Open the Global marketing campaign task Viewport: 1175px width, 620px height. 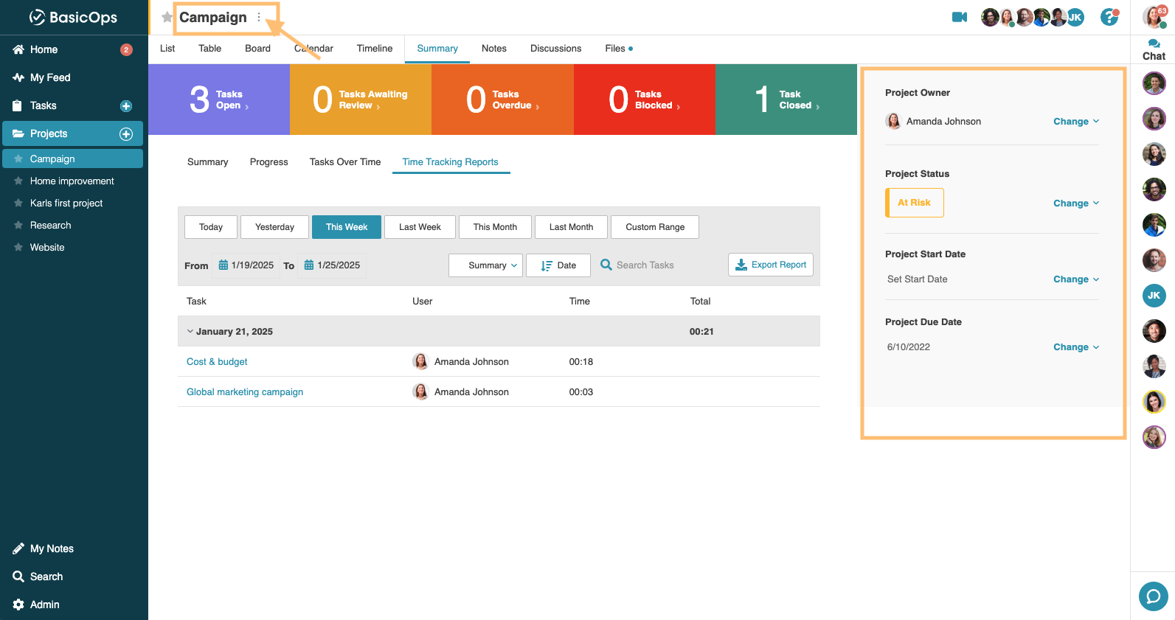point(245,392)
